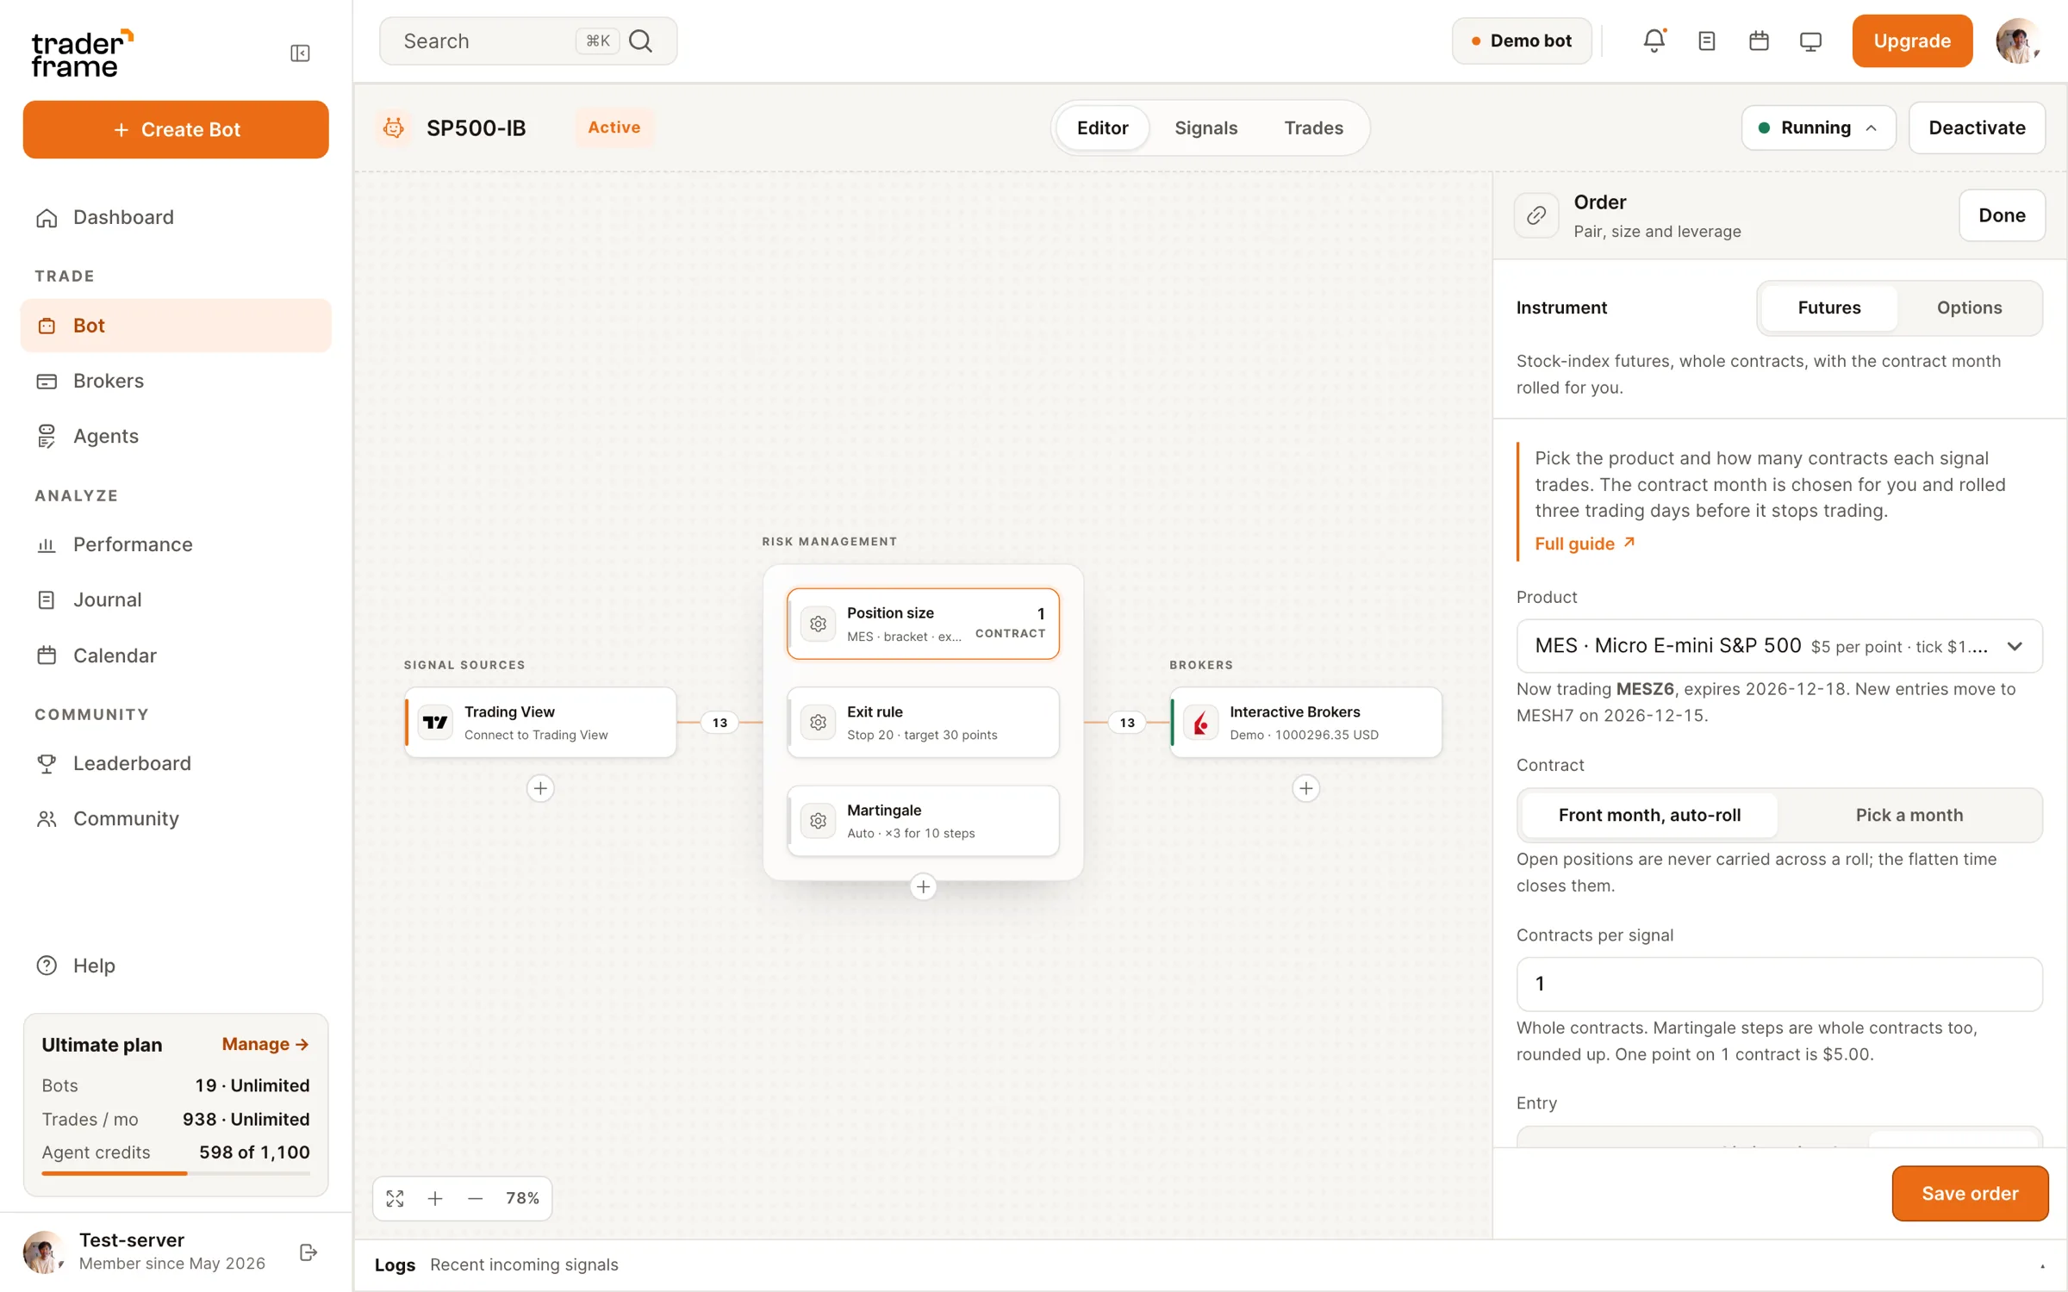2068x1292 pixels.
Task: Expand the Product dropdown
Action: tap(1779, 646)
